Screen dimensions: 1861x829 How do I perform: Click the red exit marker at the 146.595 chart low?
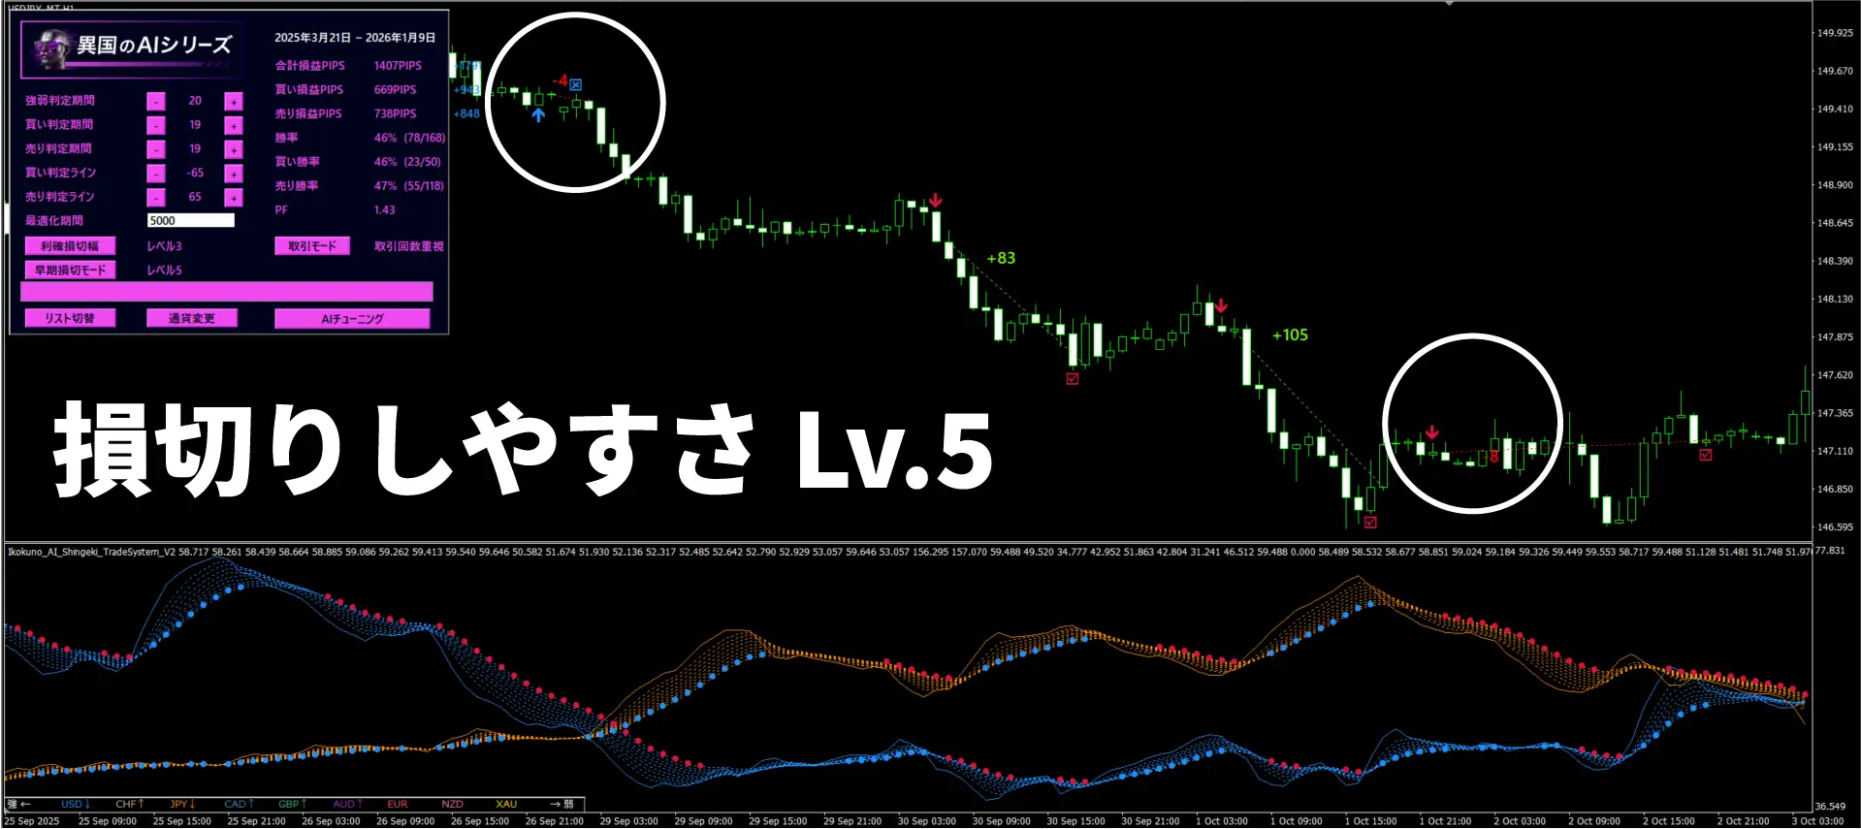[1369, 522]
